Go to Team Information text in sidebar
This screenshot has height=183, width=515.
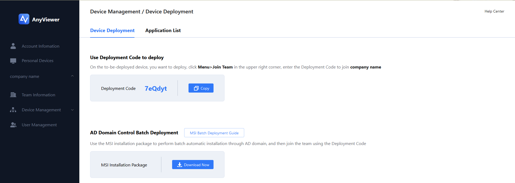tap(38, 95)
